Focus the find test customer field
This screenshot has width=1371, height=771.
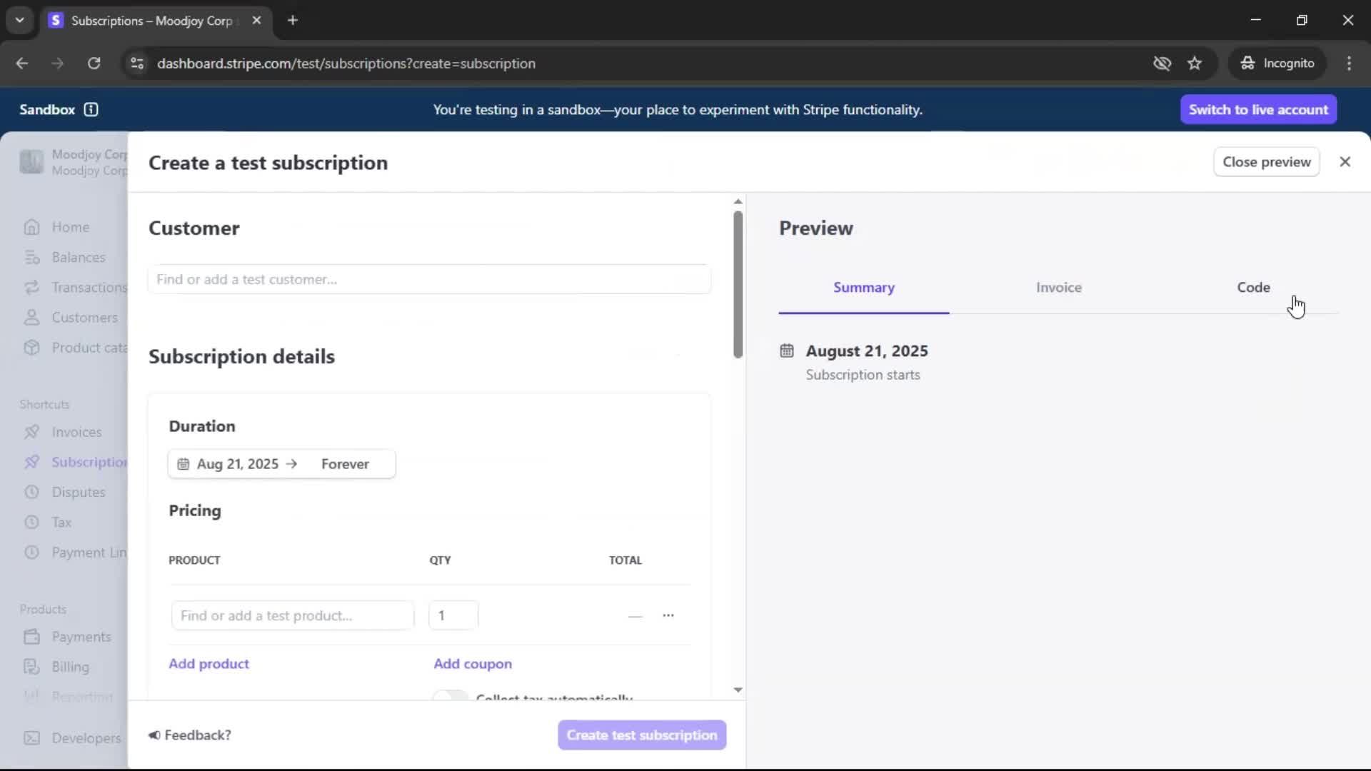428,279
